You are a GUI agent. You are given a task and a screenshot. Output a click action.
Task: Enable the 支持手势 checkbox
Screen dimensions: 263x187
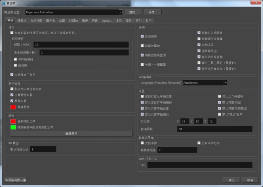pyautogui.click(x=142, y=143)
